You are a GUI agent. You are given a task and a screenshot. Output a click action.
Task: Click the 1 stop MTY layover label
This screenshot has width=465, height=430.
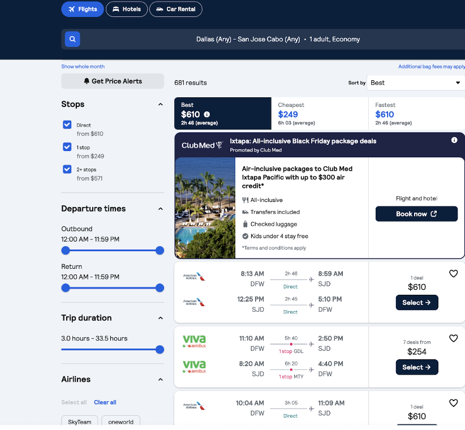[291, 377]
